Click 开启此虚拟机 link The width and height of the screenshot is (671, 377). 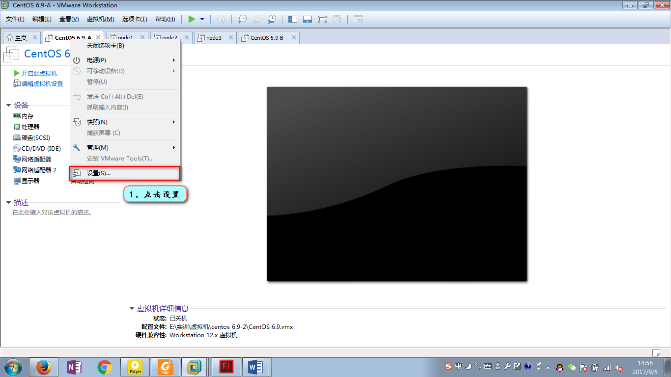click(39, 73)
